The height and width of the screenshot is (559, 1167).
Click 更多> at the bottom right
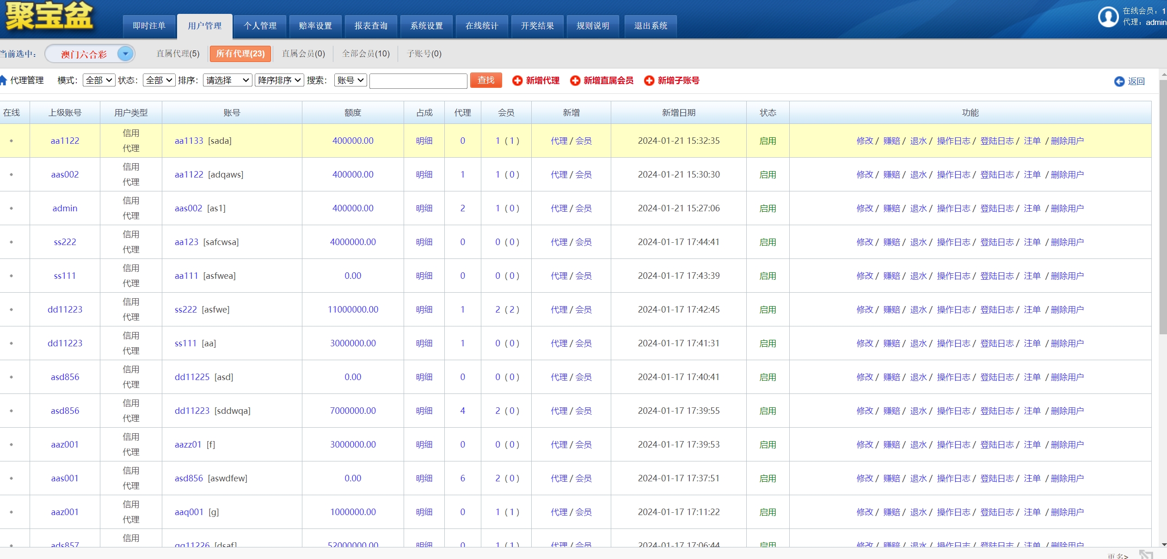pyautogui.click(x=1118, y=556)
